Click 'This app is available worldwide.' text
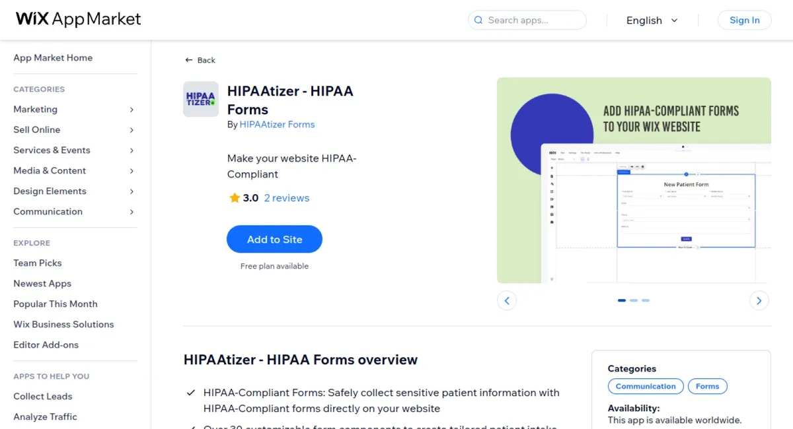Screen dimensions: 793x429 click(x=675, y=420)
